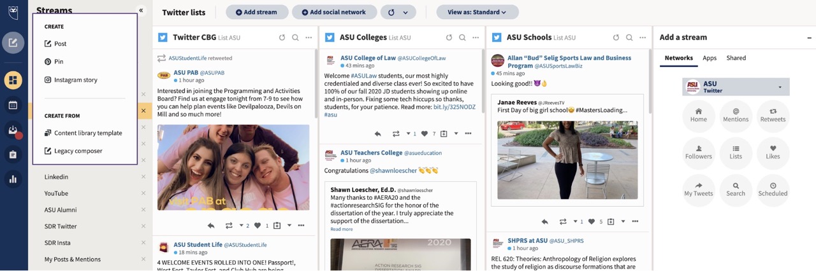This screenshot has height=271, width=816.
Task: Add a Mentions stream for ASU
Action: pos(736,115)
